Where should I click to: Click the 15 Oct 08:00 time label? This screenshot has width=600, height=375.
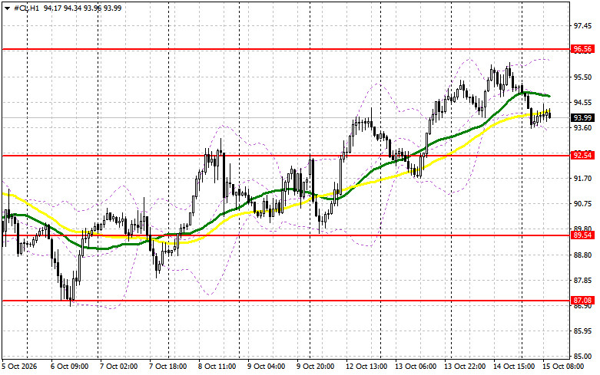point(563,367)
